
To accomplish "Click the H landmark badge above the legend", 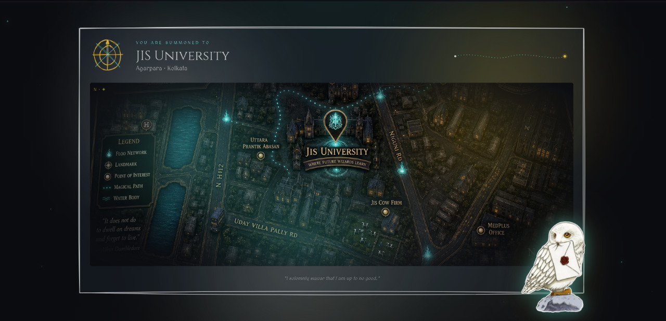I will tap(147, 125).
